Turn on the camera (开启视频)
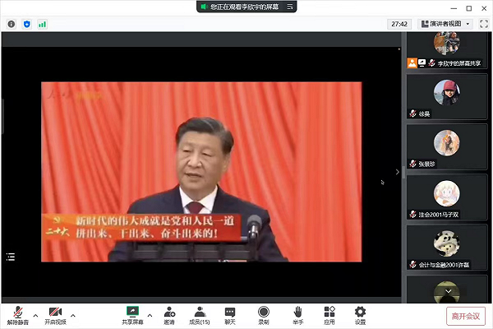493x329 pixels. coord(54,314)
